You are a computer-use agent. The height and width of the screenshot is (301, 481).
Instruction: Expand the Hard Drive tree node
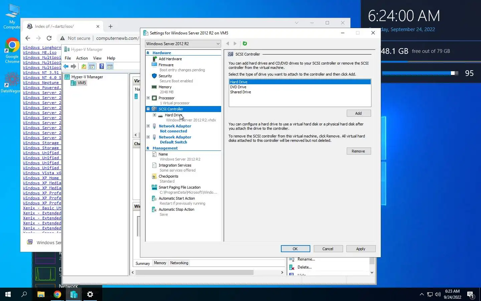(154, 115)
